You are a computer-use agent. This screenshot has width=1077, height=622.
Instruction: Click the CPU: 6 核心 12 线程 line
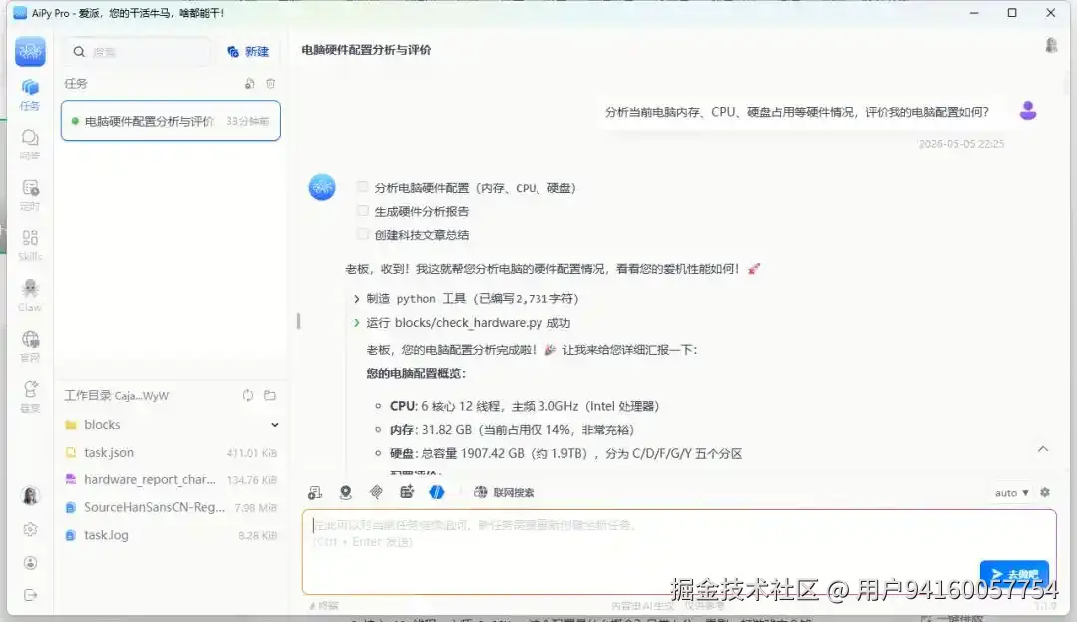[x=525, y=406]
